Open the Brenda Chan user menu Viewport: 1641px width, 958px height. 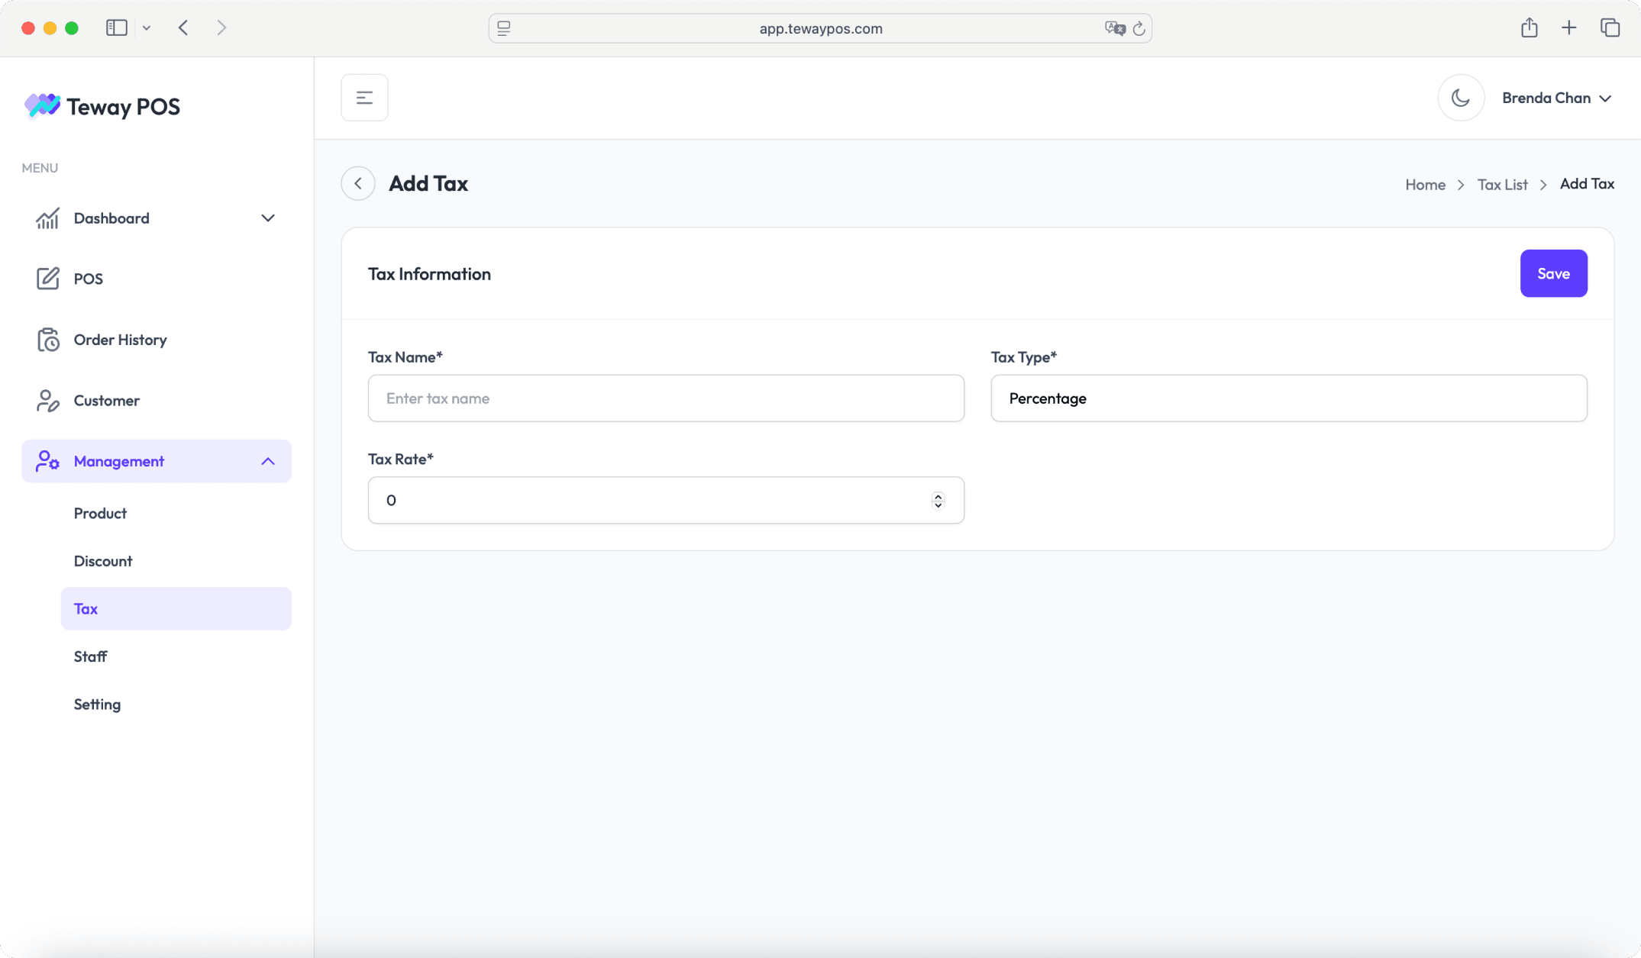tap(1556, 98)
